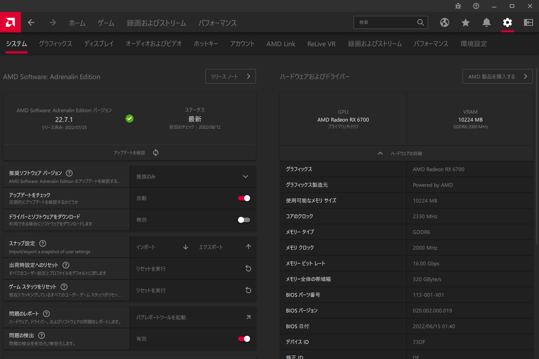Click help icon beside 問題のレポート
Image resolution: width=539 pixels, height=359 pixels.
click(46, 314)
